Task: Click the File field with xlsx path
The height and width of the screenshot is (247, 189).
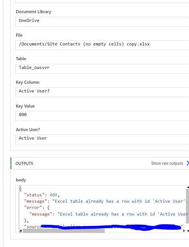Action: pos(102,45)
